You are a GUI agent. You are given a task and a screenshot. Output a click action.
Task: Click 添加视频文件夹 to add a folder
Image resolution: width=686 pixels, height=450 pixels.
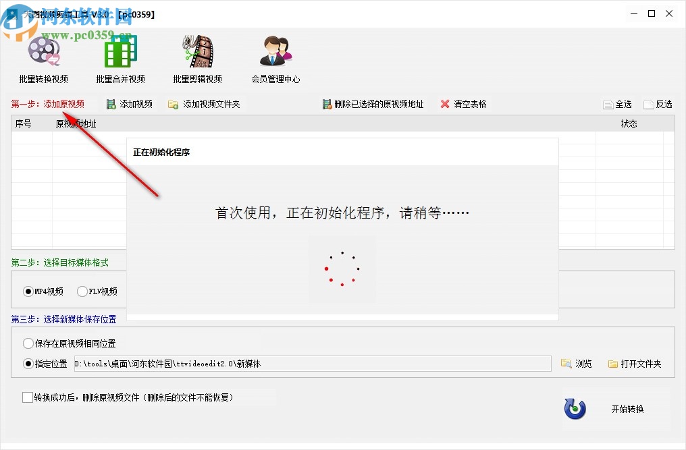pos(205,104)
